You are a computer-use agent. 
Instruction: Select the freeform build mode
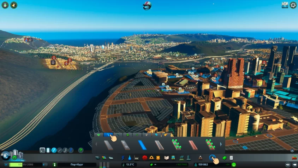(x=65, y=150)
